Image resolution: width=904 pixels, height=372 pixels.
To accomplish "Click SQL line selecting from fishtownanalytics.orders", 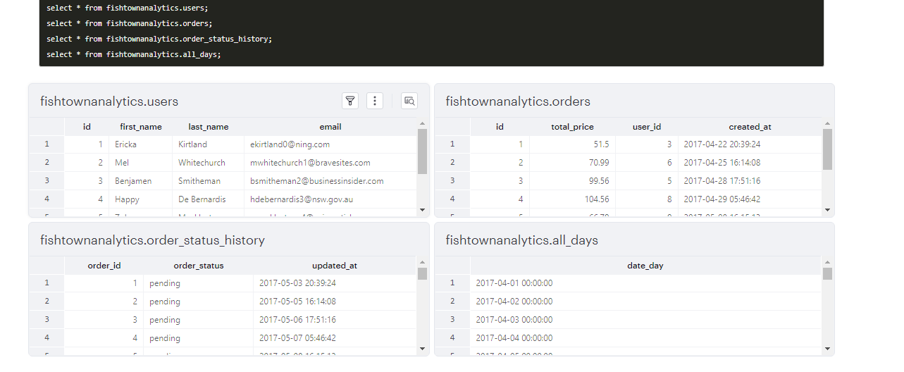I will (130, 23).
